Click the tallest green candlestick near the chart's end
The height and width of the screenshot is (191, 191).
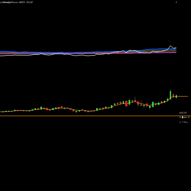170,95
